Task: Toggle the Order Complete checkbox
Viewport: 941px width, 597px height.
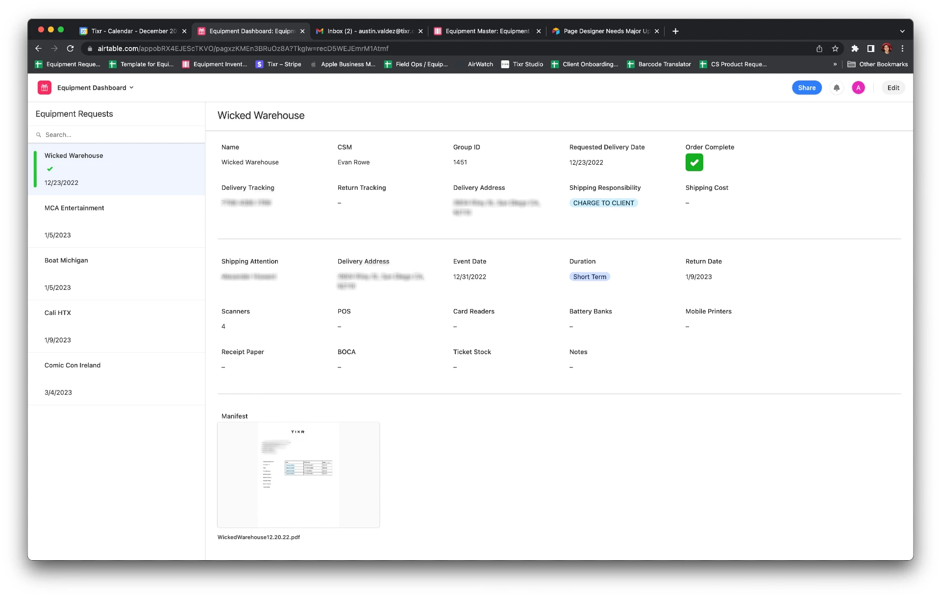Action: click(694, 162)
